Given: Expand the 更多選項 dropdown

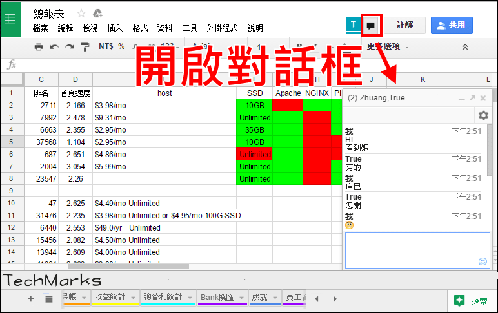Looking at the screenshot, I should pos(387,46).
